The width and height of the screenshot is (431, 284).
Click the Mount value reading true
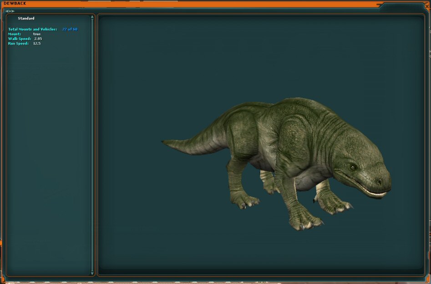click(37, 34)
